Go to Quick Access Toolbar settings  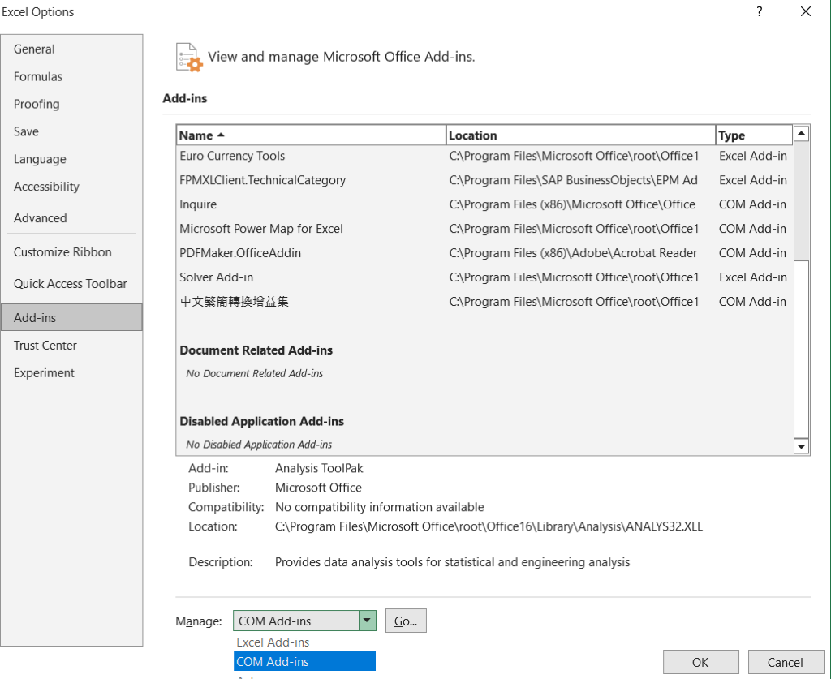71,284
